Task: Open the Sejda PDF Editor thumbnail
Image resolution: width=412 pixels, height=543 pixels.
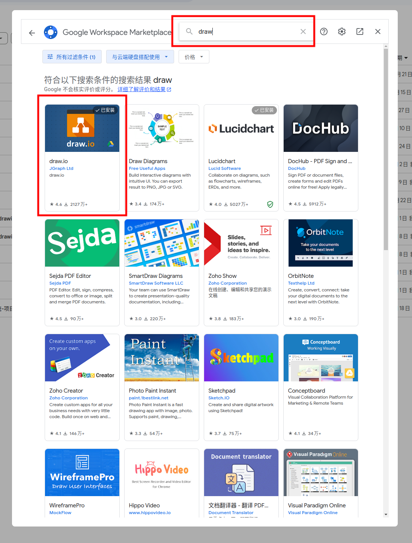Action: coord(82,243)
